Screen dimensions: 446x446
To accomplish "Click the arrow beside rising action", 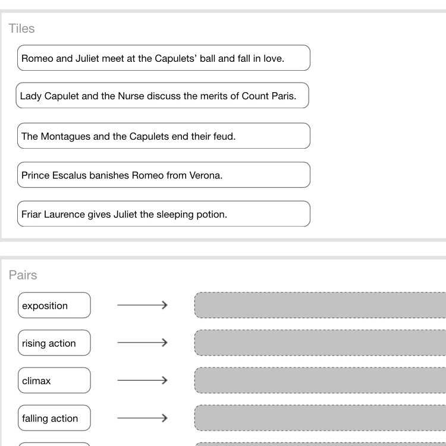I will coord(142,343).
